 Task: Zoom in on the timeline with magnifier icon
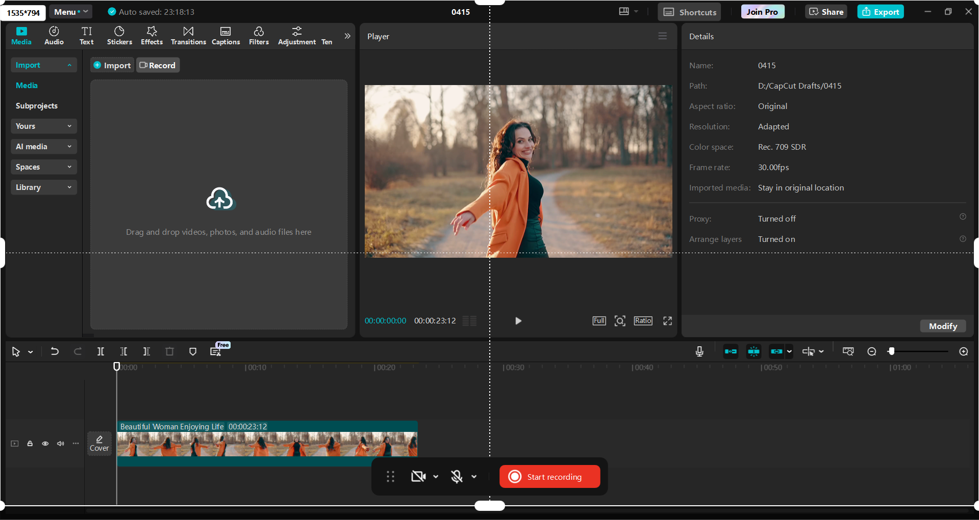[963, 351]
